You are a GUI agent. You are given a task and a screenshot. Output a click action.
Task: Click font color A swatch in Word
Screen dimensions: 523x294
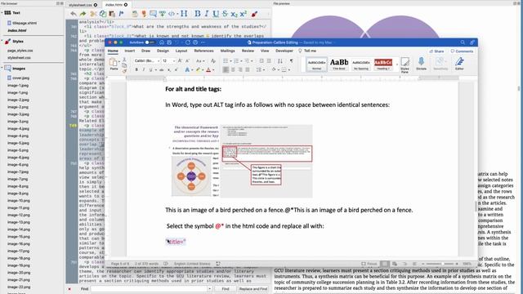point(208,70)
